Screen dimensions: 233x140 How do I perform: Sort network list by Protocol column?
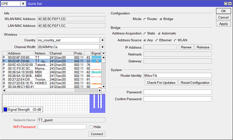click(x=79, y=53)
